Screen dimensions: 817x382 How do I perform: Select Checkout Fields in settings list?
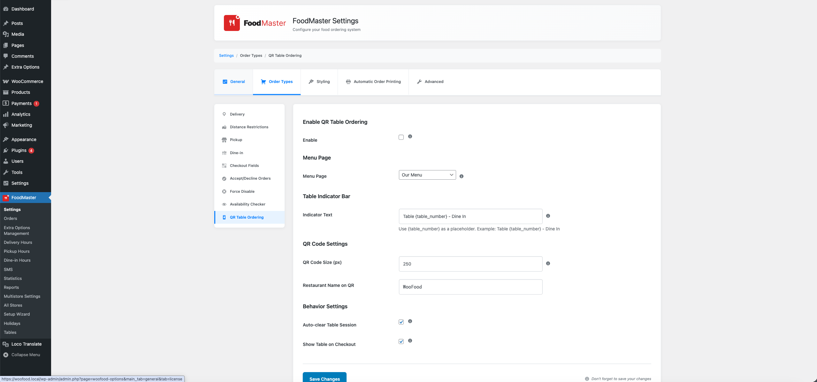[x=244, y=165]
